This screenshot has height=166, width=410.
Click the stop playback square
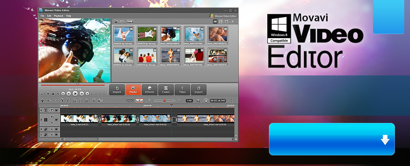pyautogui.click(x=53, y=93)
